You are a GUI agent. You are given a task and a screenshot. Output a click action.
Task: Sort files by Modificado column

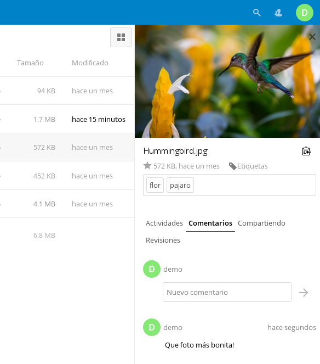[90, 63]
